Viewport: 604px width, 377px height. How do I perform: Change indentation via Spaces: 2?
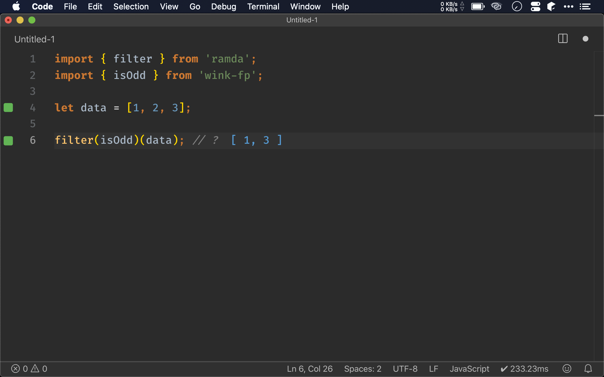click(363, 369)
